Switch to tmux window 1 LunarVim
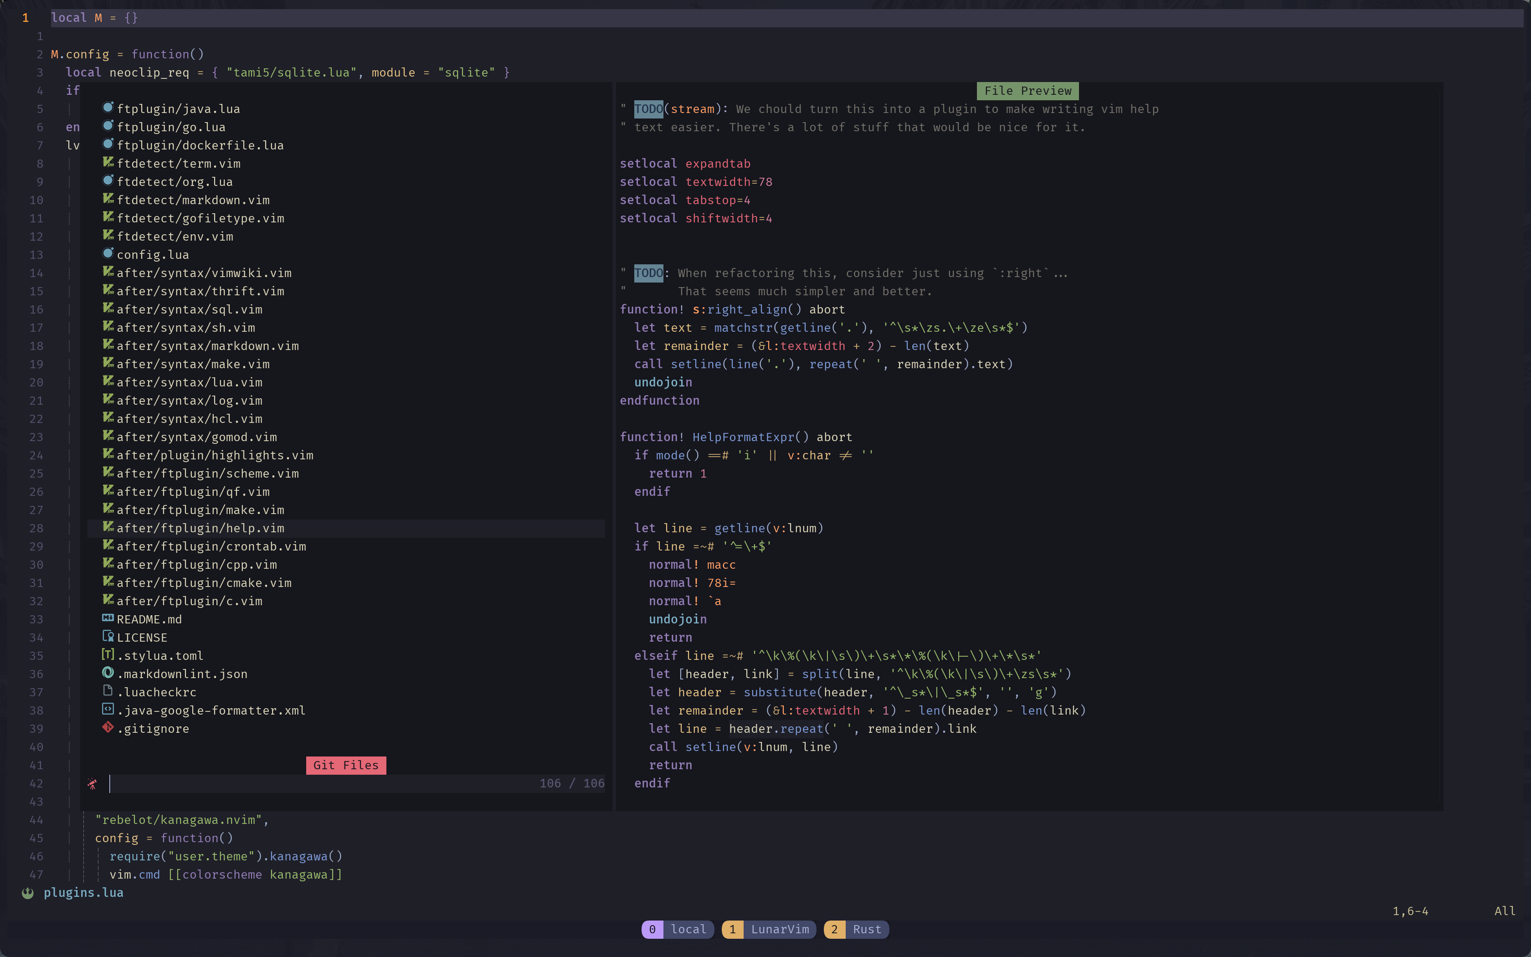The height and width of the screenshot is (957, 1531). [x=769, y=929]
